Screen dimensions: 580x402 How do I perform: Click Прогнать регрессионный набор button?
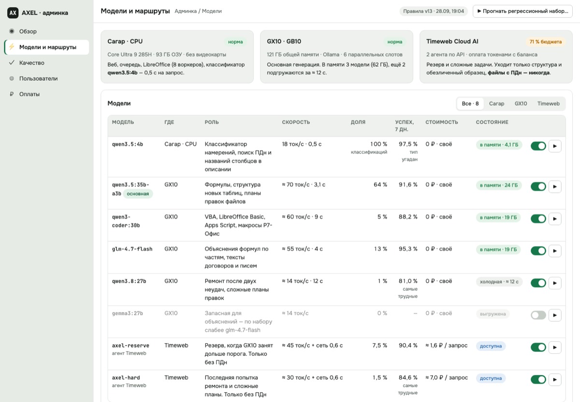[x=522, y=11]
